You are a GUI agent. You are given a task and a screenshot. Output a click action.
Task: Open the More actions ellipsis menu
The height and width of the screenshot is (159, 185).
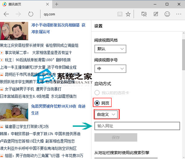(x=179, y=14)
